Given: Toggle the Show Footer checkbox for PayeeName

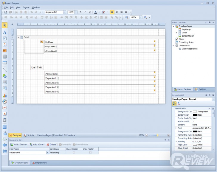Looking at the screenshot, I should point(90,153).
